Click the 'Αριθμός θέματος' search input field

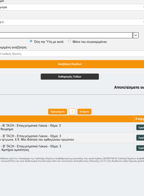tap(72, 54)
